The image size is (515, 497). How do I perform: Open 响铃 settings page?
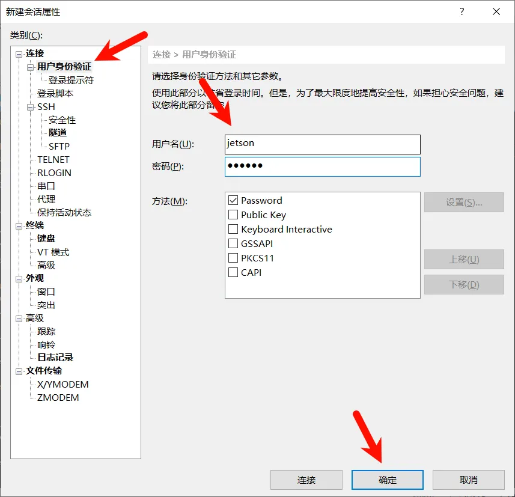(x=46, y=345)
